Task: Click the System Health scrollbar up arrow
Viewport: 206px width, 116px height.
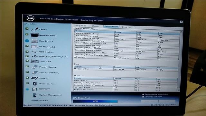Action: [x=182, y=32]
